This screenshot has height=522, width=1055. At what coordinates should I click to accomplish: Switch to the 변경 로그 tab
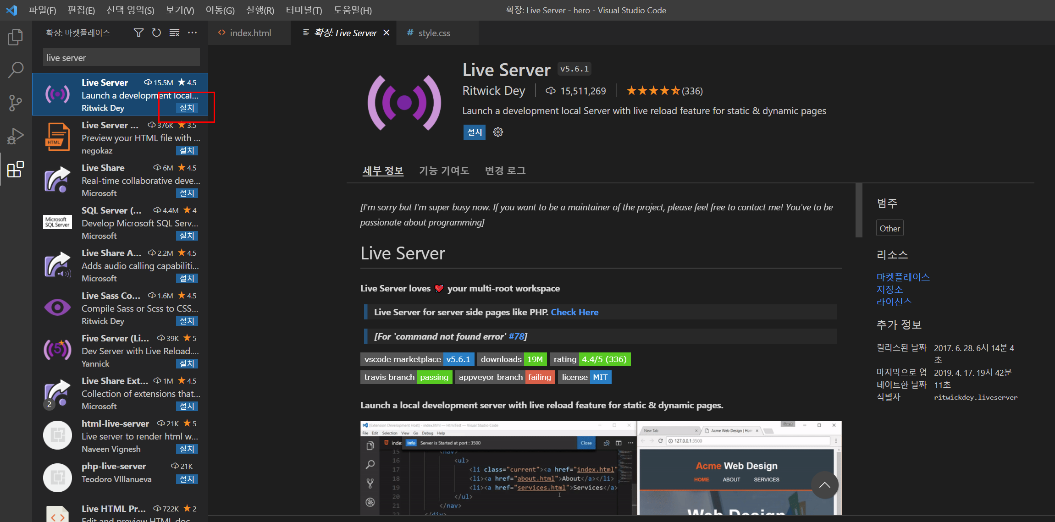tap(505, 170)
